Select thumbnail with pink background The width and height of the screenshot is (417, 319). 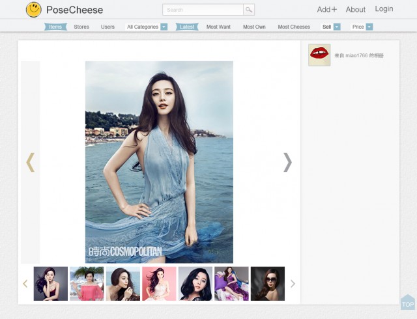[x=159, y=284]
